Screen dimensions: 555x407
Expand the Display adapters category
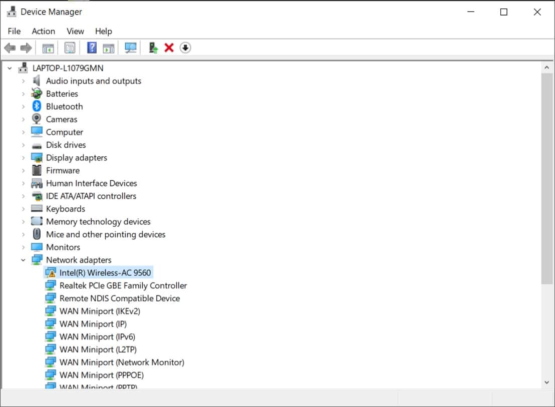23,157
